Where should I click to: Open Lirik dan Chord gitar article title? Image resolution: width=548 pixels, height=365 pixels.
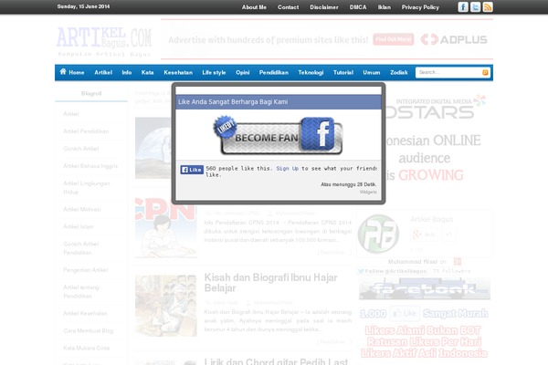point(276,361)
